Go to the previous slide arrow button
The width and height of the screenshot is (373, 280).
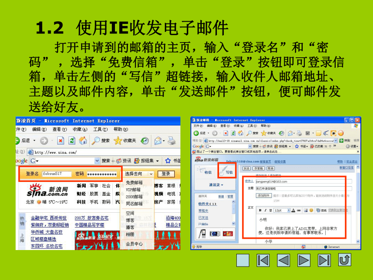(x=284, y=260)
